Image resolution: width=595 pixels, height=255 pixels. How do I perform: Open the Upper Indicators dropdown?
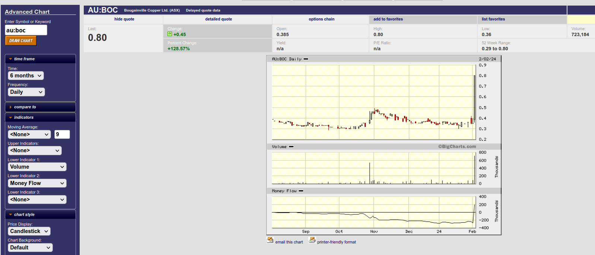coord(35,150)
